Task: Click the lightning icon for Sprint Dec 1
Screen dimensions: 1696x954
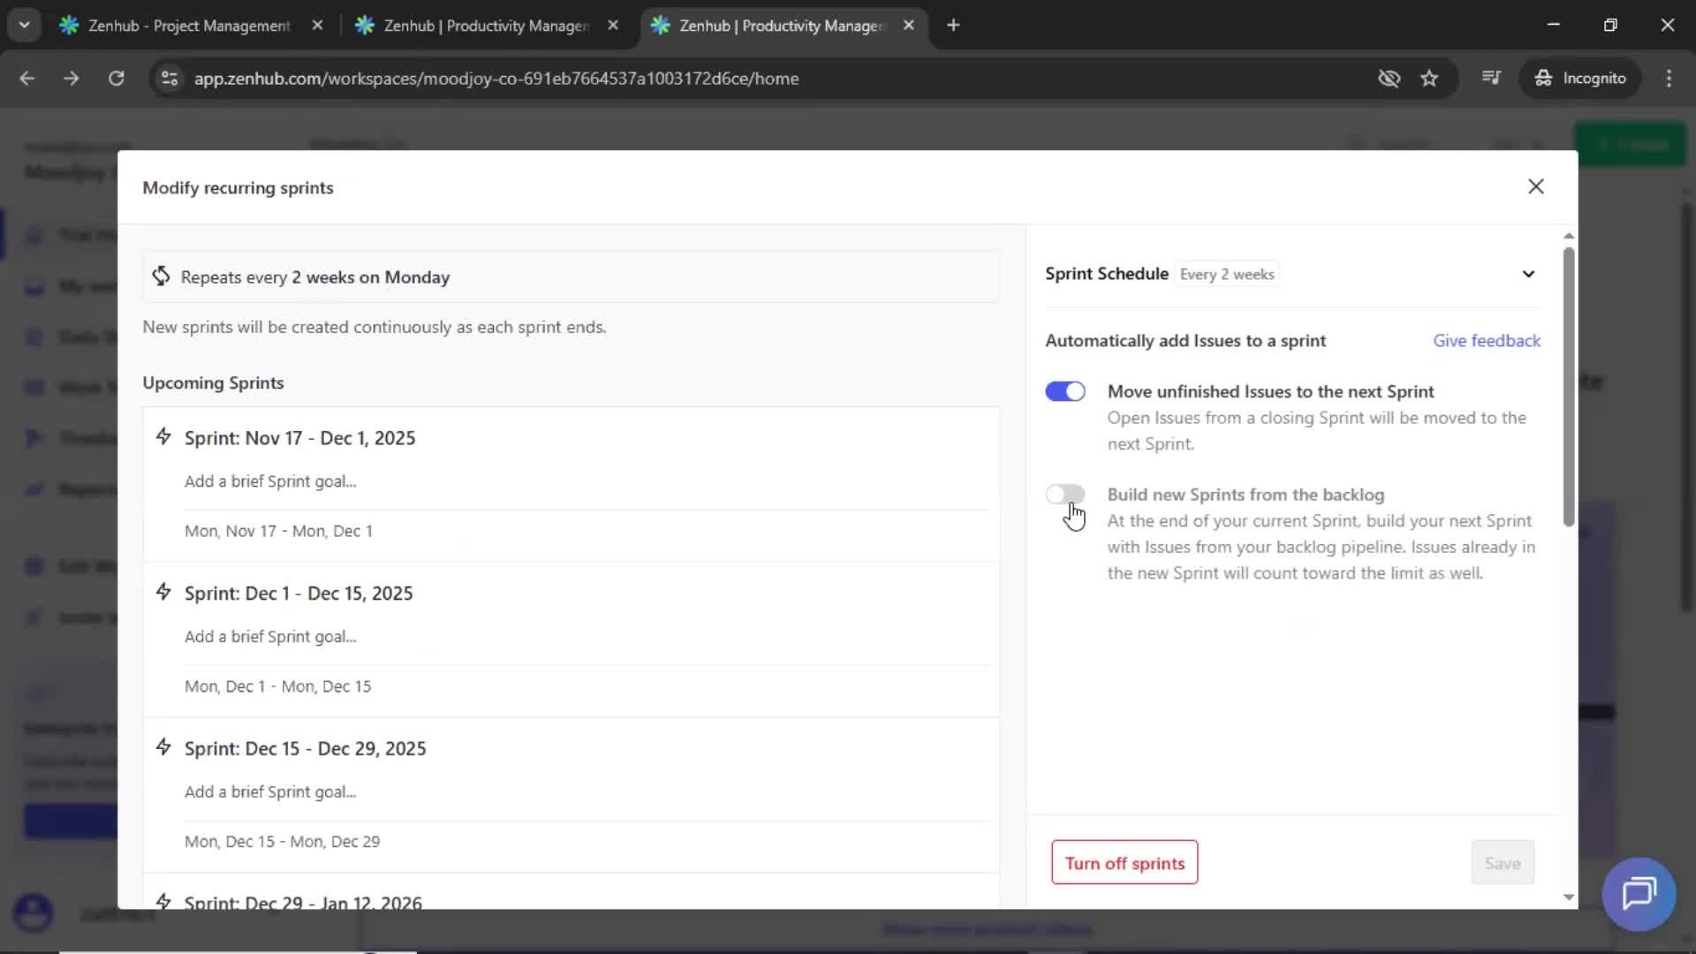Action: [x=164, y=592]
